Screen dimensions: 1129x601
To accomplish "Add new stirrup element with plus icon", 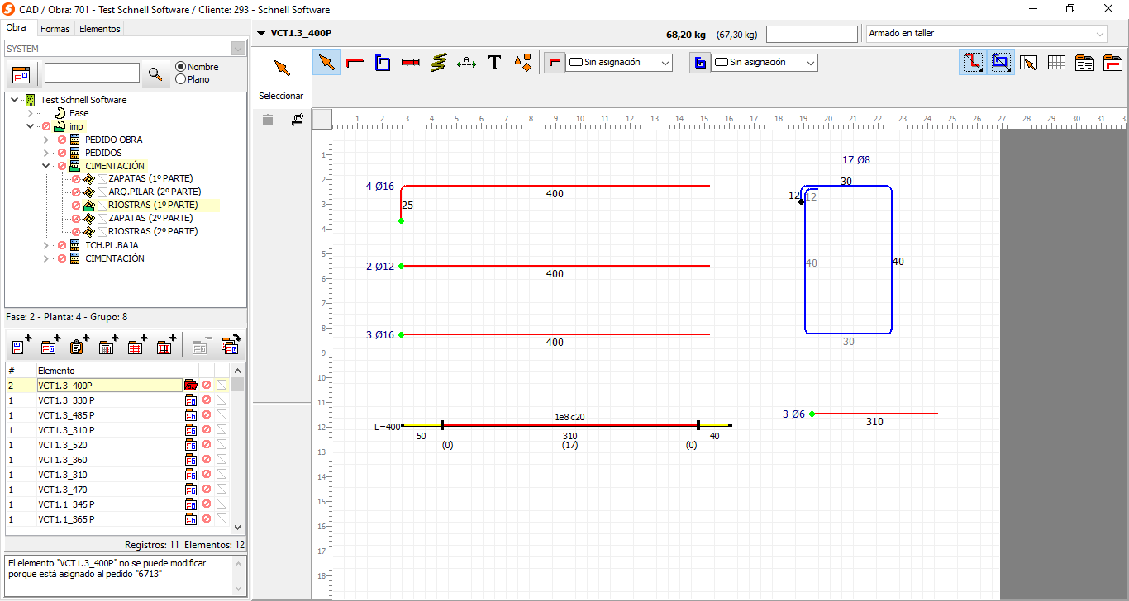I will 21,345.
